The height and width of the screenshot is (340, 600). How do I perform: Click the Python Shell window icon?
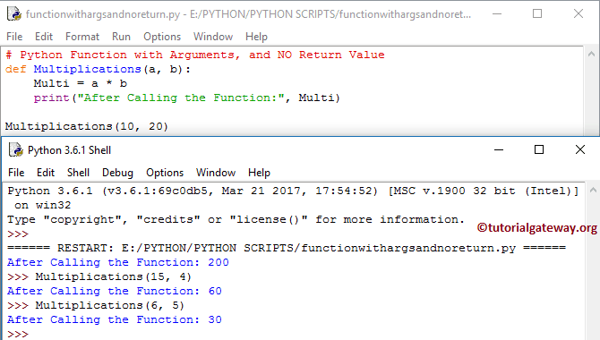coord(16,150)
